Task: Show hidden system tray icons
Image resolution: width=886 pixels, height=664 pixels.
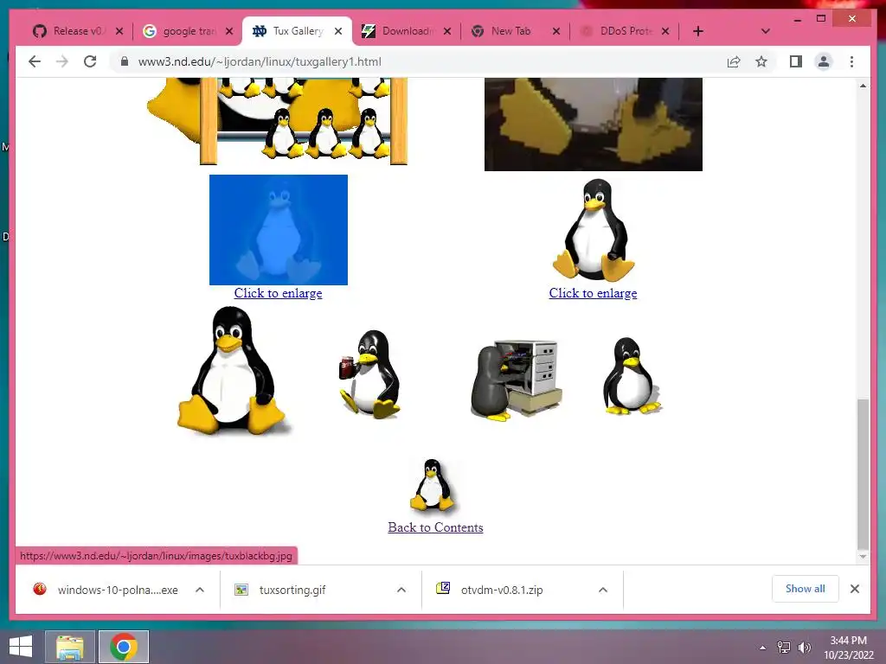Action: pyautogui.click(x=762, y=648)
